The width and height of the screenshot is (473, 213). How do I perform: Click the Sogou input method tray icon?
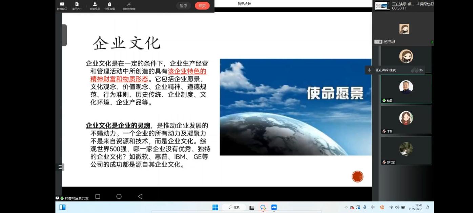pyautogui.click(x=382, y=207)
